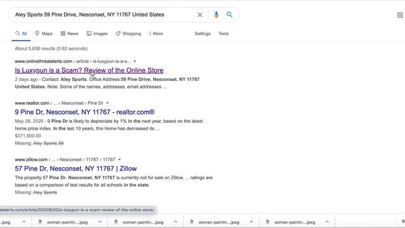This screenshot has width=405, height=228.
Task: Open the first woman-paintin...jpeg download item
Action: coord(67,222)
